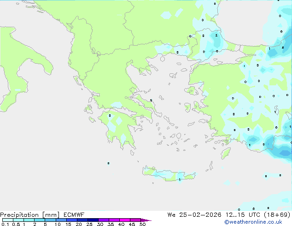Click the 2–5 mm legend swatch
This screenshot has width=292, height=226.
pyautogui.click(x=40, y=220)
